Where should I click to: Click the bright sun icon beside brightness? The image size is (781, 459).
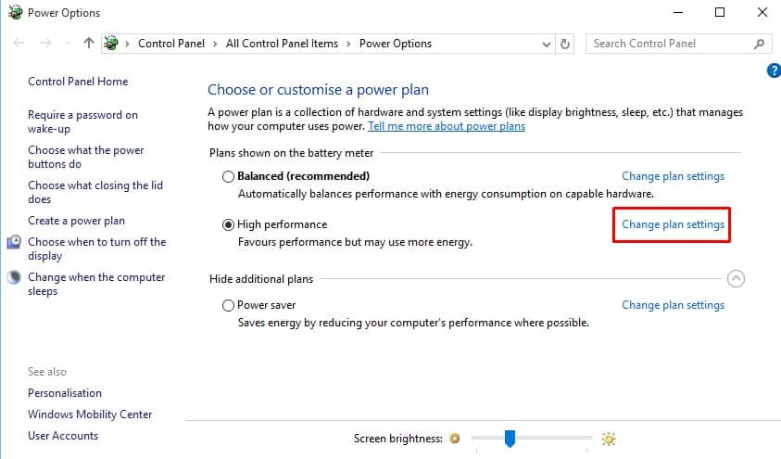pyautogui.click(x=608, y=439)
